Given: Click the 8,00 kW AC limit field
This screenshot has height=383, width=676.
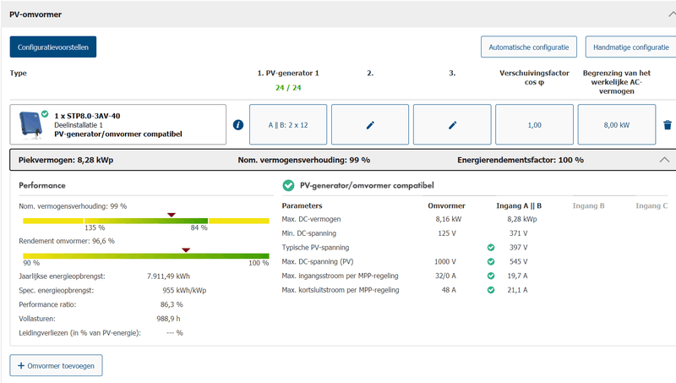Looking at the screenshot, I should coord(616,125).
